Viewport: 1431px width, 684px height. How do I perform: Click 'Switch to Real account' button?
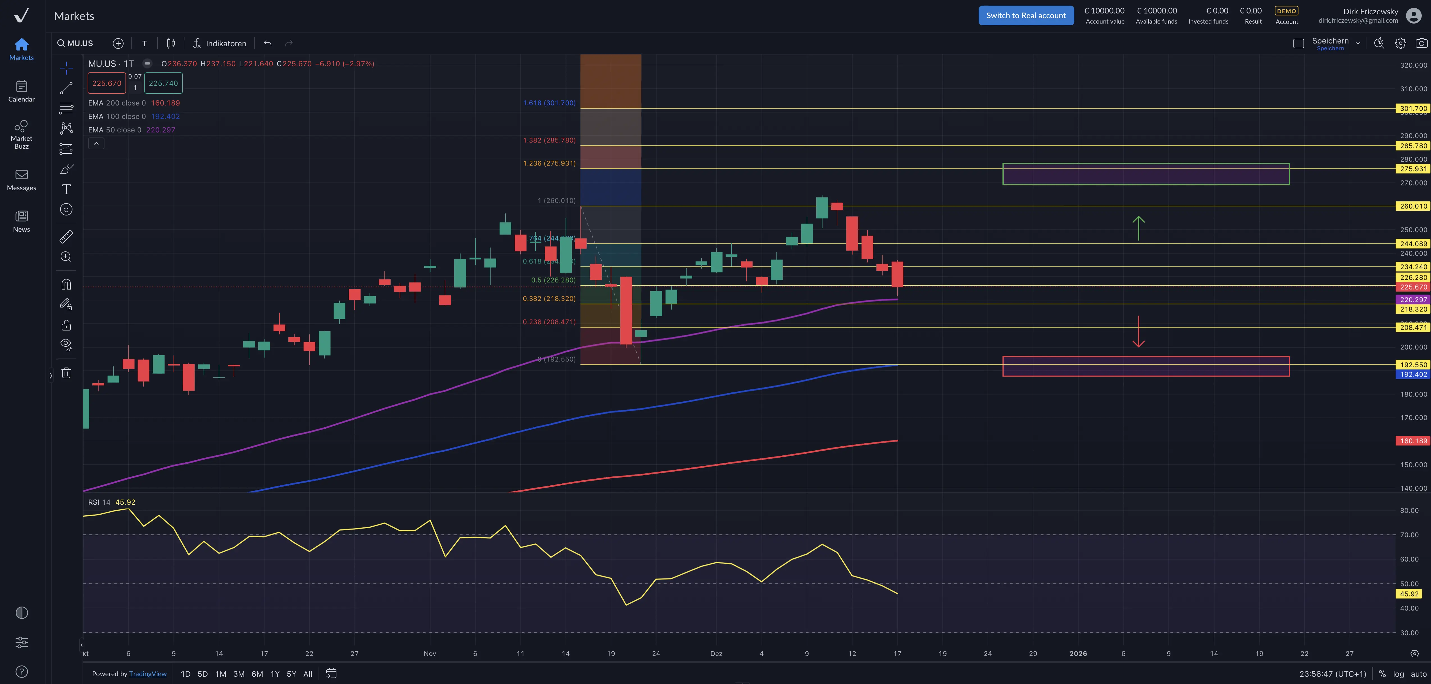coord(1026,15)
